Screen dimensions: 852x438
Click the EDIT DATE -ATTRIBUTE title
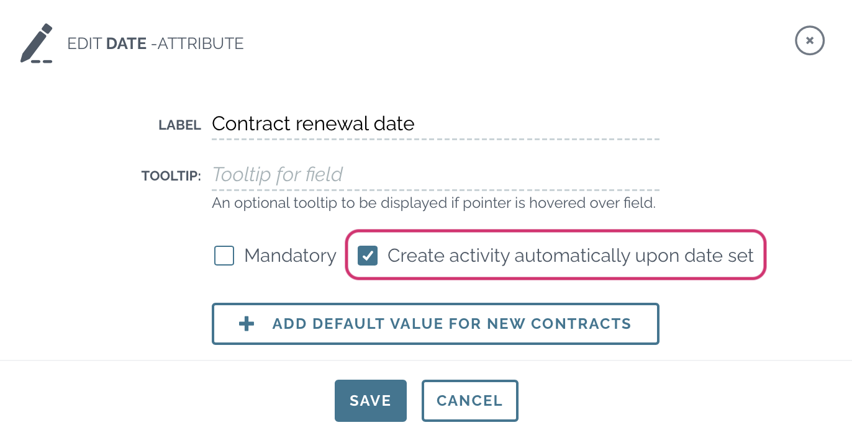[x=155, y=43]
